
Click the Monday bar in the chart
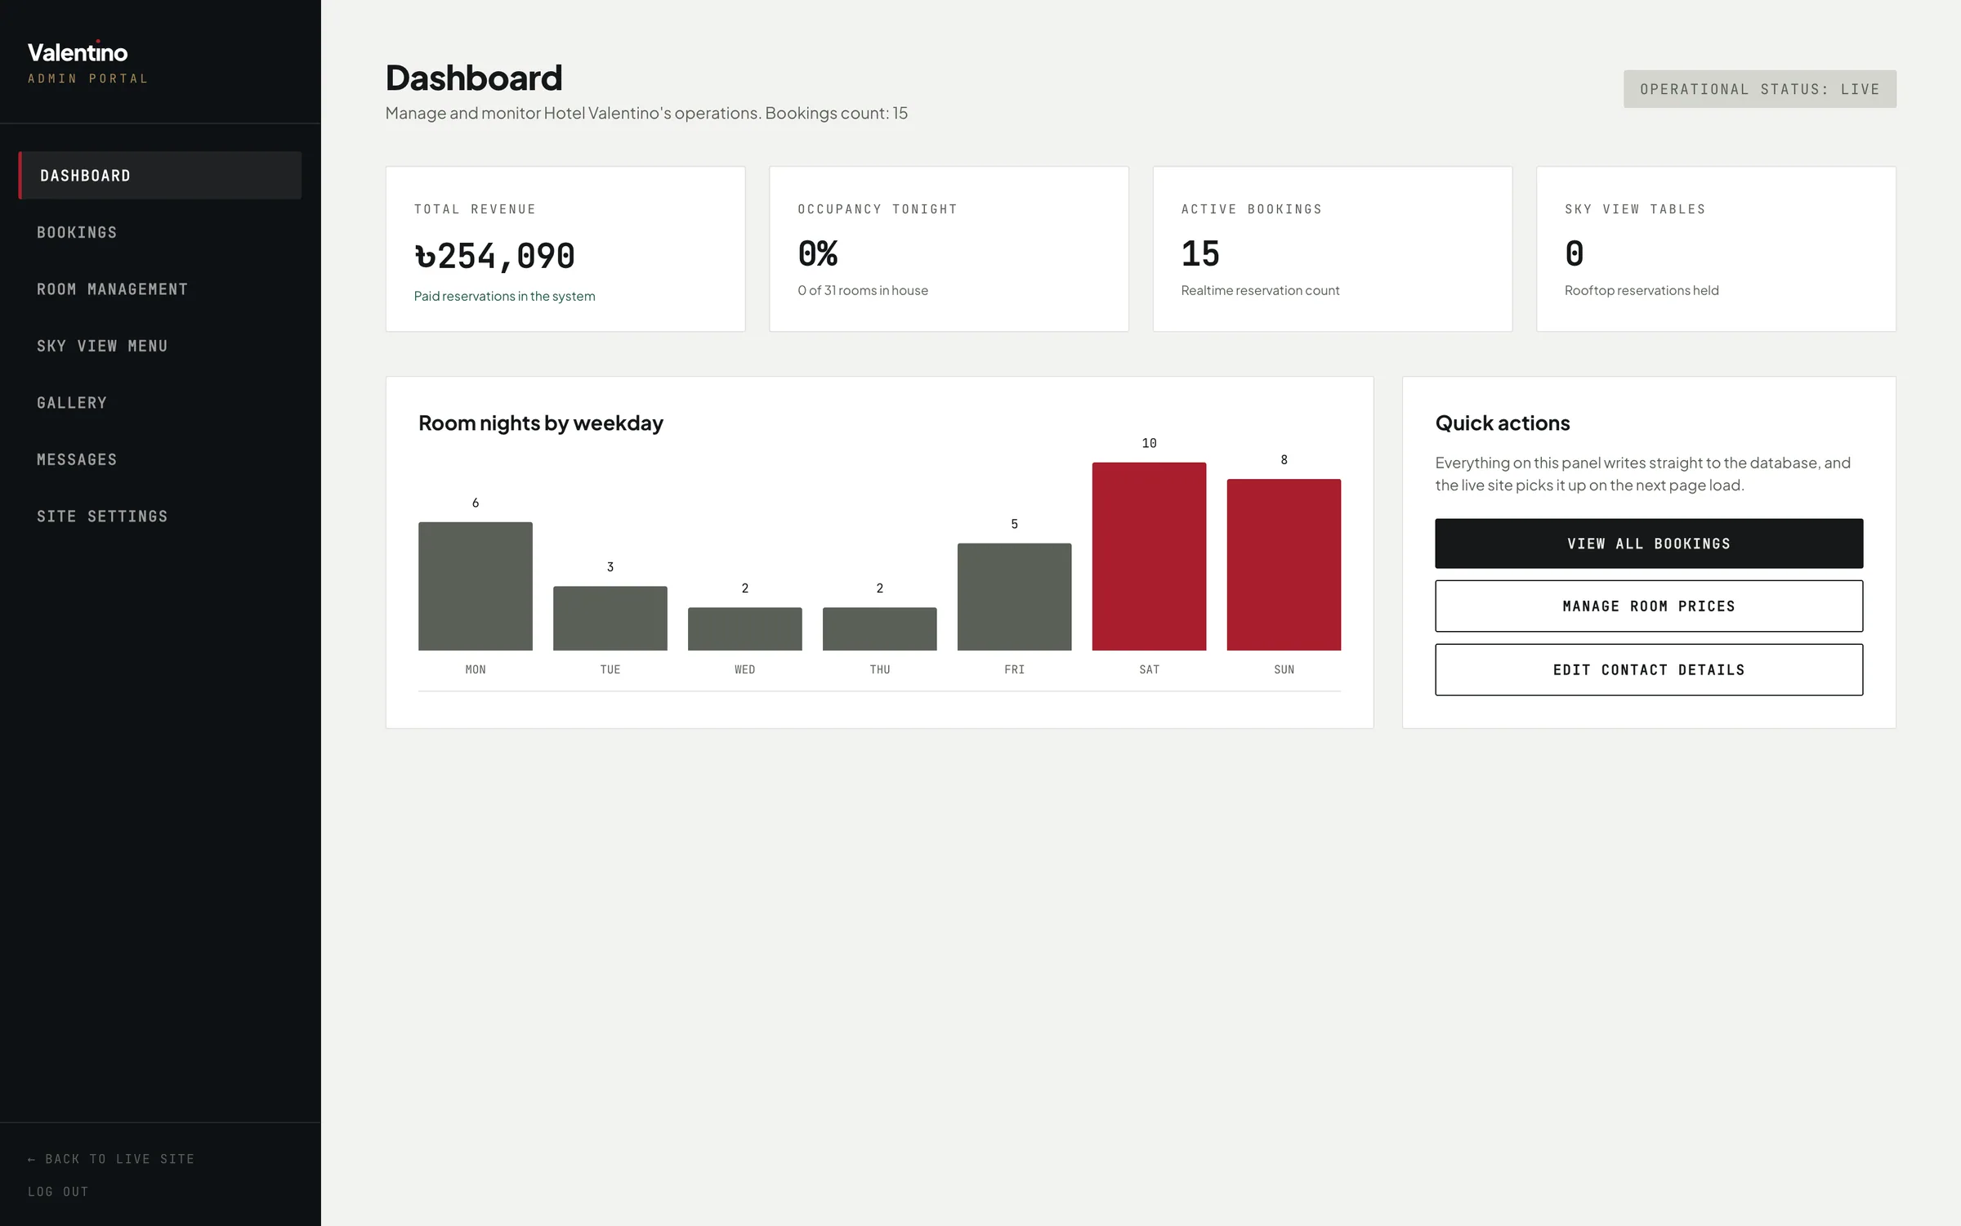tap(476, 586)
